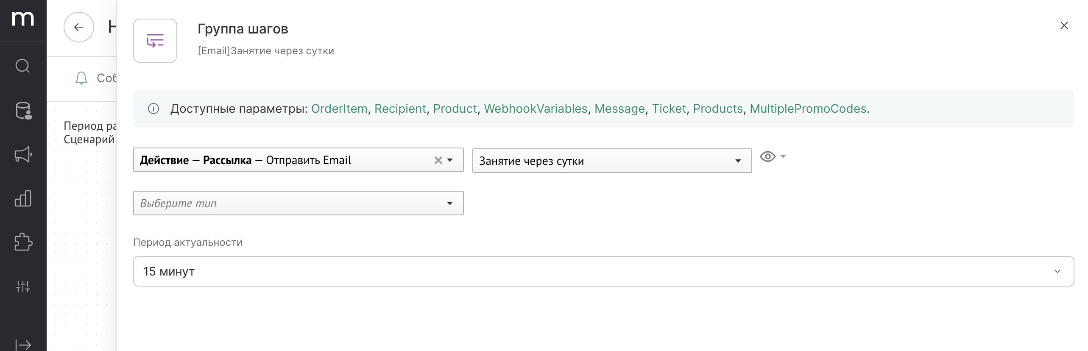The image size is (1088, 351).
Task: Open the Recipient parameter link
Action: [400, 109]
